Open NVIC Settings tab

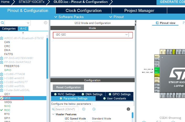65,94
